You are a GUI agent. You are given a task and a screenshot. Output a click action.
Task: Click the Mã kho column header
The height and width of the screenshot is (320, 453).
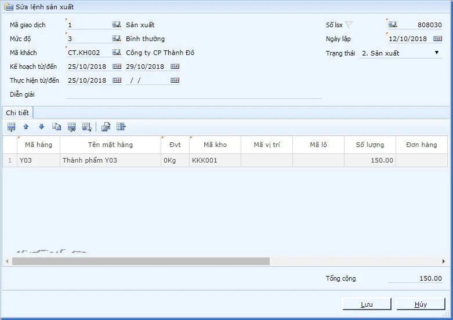pyautogui.click(x=215, y=145)
